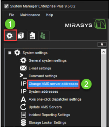Open Command settings

43,76
